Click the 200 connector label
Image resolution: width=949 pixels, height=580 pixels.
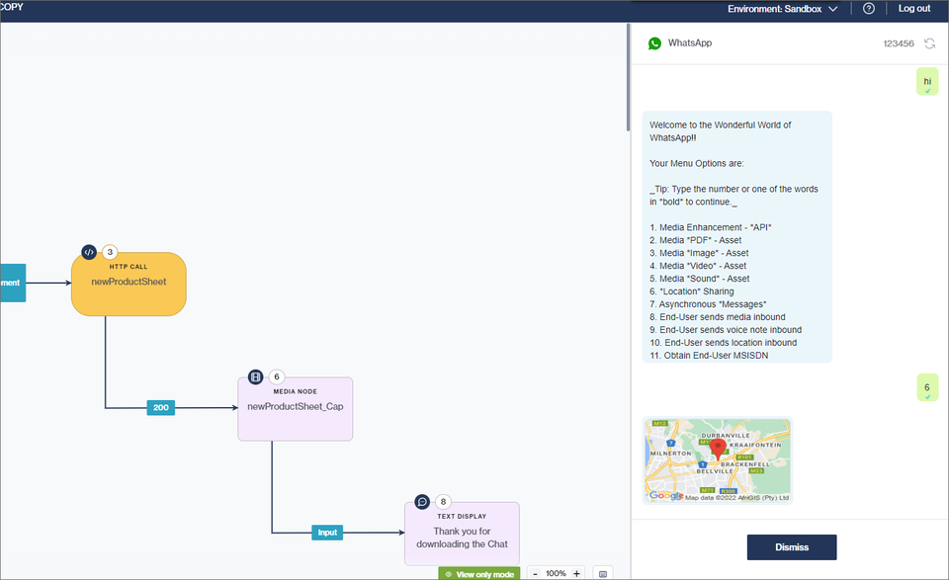click(x=161, y=407)
